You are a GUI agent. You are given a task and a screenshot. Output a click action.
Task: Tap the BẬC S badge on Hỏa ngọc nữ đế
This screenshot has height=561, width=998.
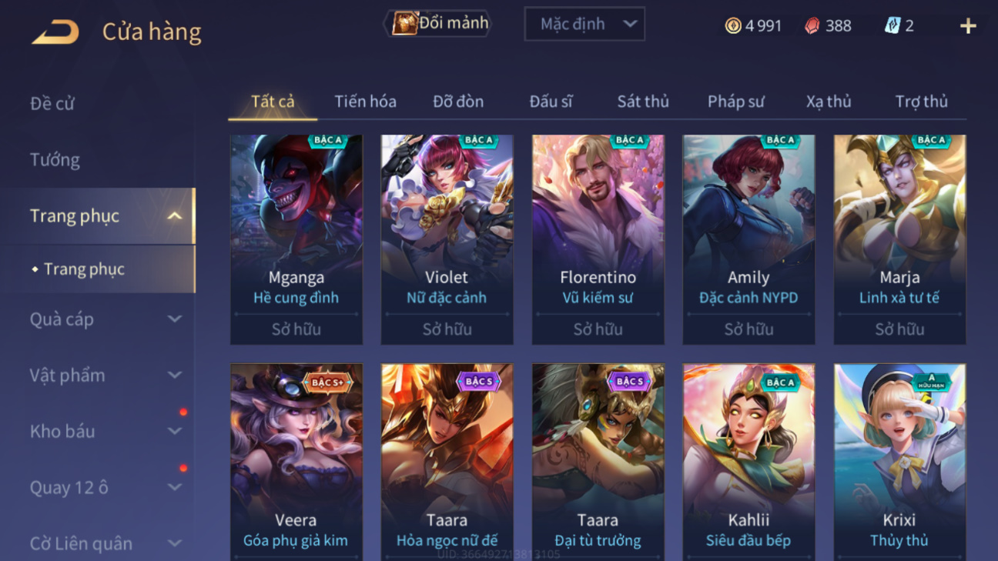tap(478, 382)
